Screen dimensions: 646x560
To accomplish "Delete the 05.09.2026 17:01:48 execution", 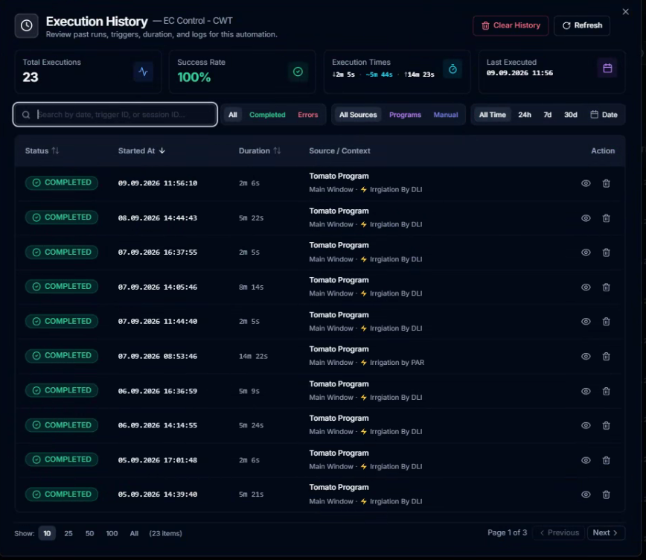I will 606,460.
